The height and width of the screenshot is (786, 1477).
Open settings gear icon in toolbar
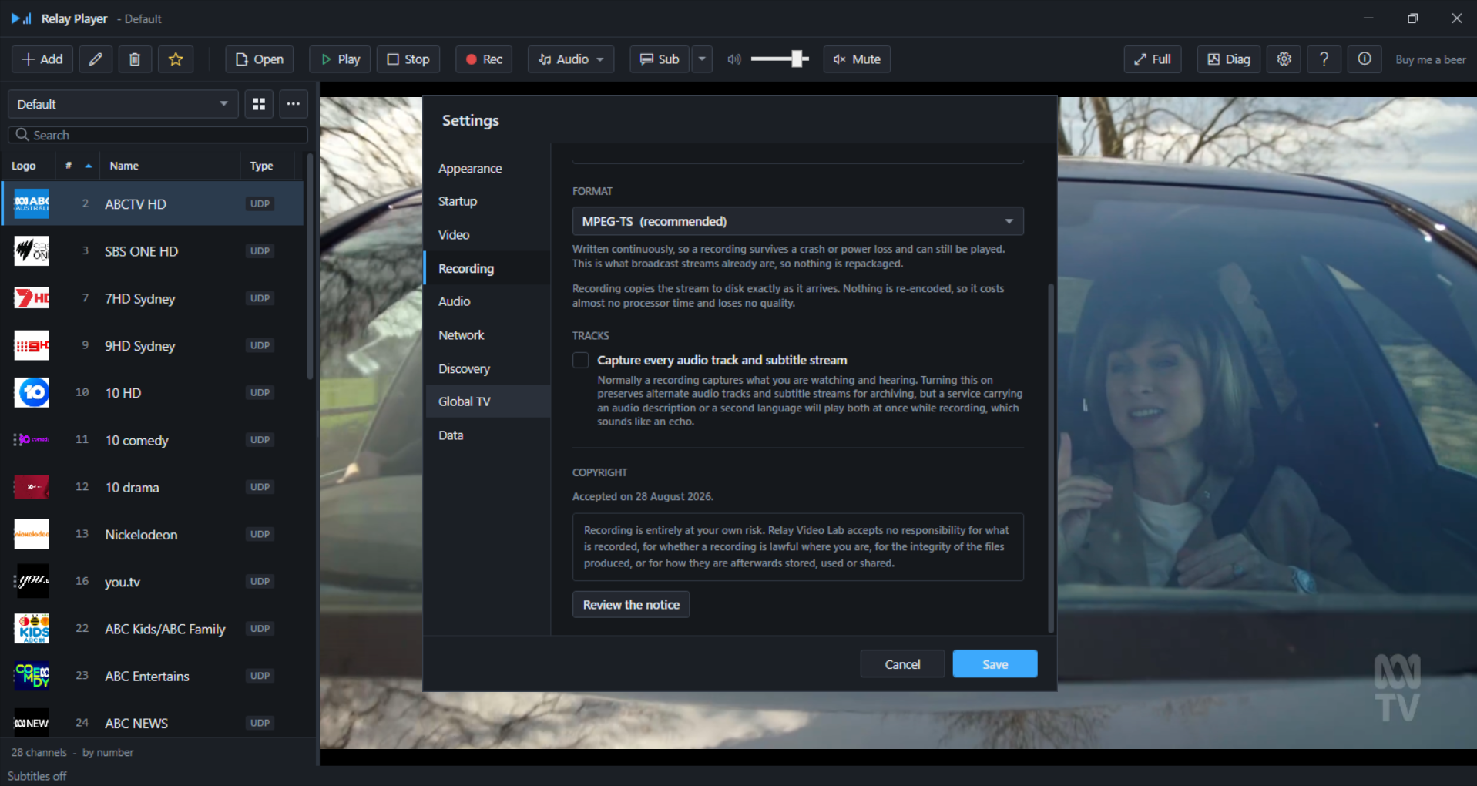pyautogui.click(x=1284, y=59)
